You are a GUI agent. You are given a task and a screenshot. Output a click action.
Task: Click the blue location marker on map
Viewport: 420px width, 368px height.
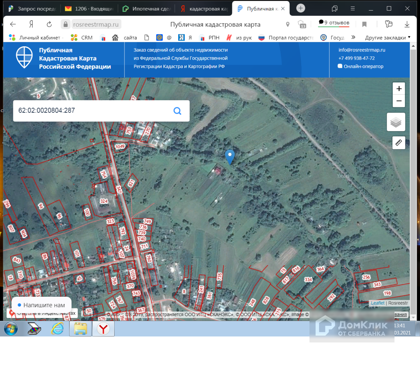(230, 156)
